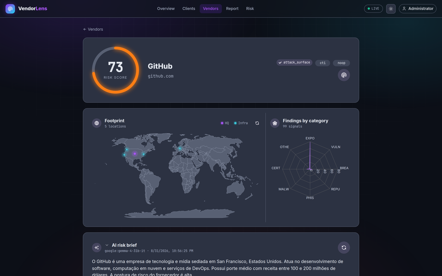Open the Risk tab
The height and width of the screenshot is (276, 442).
point(250,9)
